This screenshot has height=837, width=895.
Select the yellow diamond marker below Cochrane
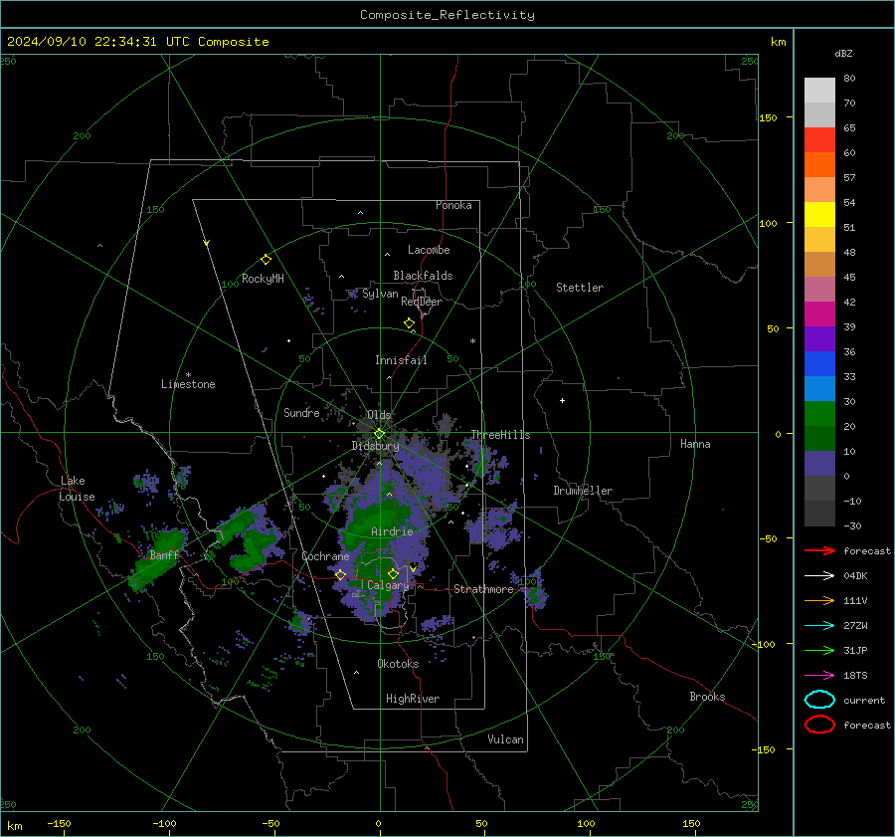(341, 575)
